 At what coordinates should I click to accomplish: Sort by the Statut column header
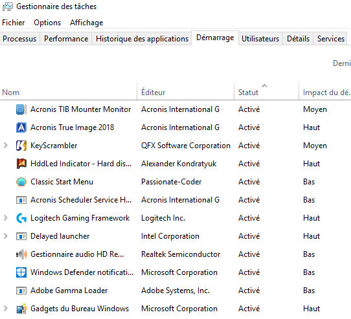tap(266, 92)
